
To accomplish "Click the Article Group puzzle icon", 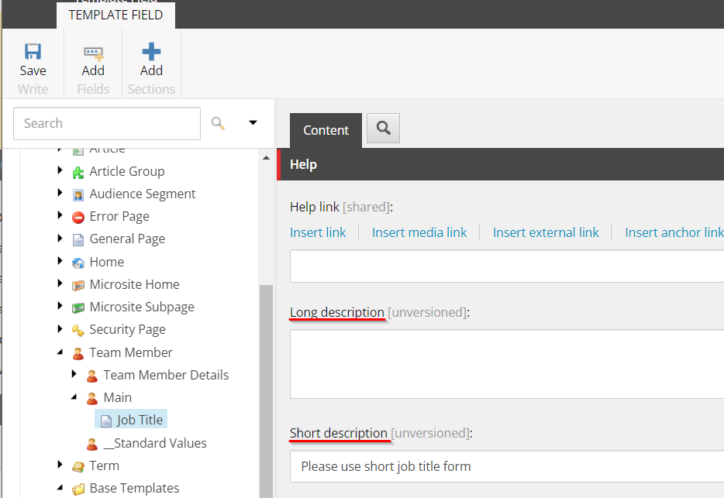I will tap(78, 172).
